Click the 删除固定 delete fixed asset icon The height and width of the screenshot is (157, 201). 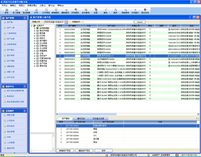[x=66, y=10]
